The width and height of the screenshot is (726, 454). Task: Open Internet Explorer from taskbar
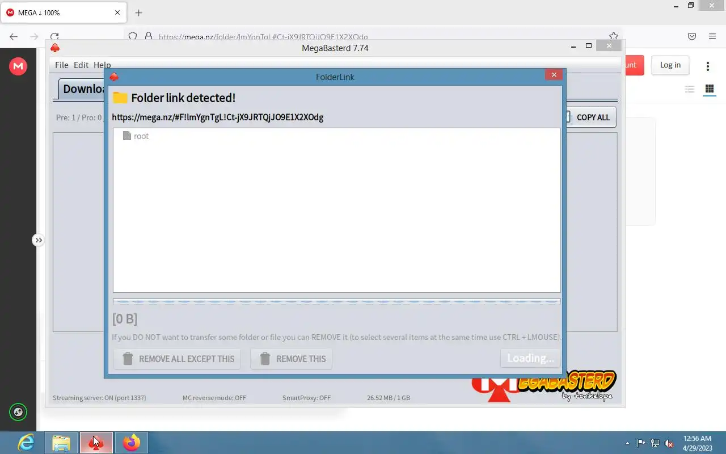[26, 443]
